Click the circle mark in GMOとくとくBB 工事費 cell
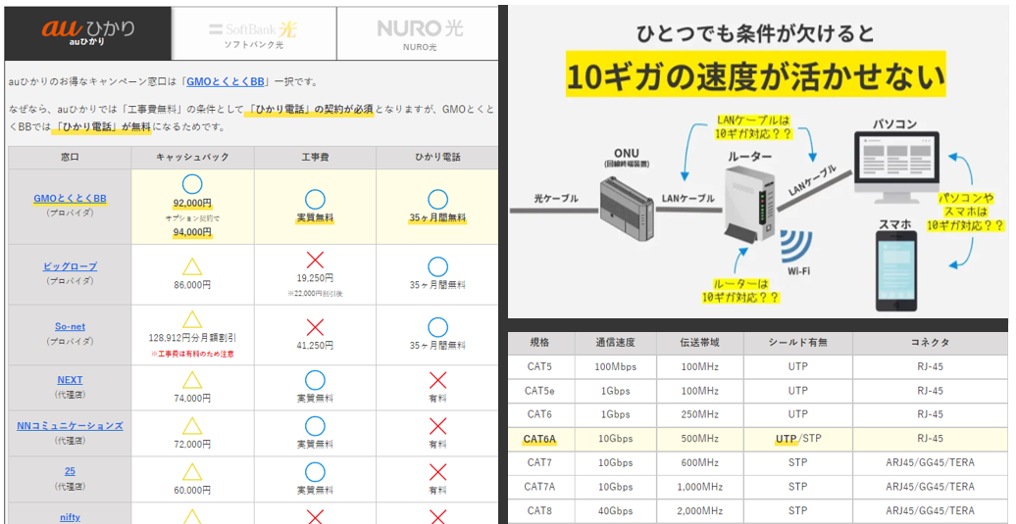1016x524 pixels. 315,199
